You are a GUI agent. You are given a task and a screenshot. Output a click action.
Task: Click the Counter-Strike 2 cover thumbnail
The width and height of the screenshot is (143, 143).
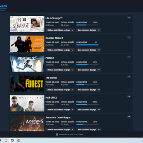(x=27, y=44)
